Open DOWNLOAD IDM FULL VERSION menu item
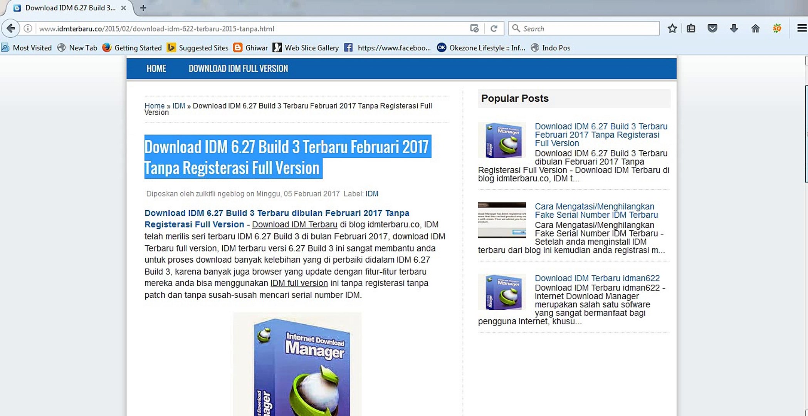This screenshot has width=808, height=416. pyautogui.click(x=238, y=69)
